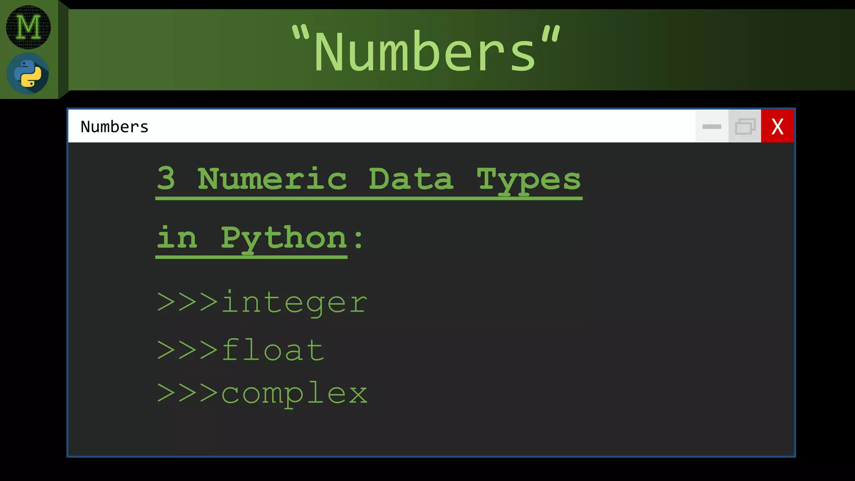Click the Python logo icon
Image resolution: width=855 pixels, height=481 pixels.
click(28, 73)
